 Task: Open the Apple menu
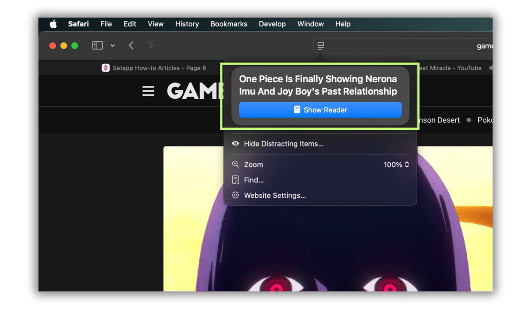point(53,24)
